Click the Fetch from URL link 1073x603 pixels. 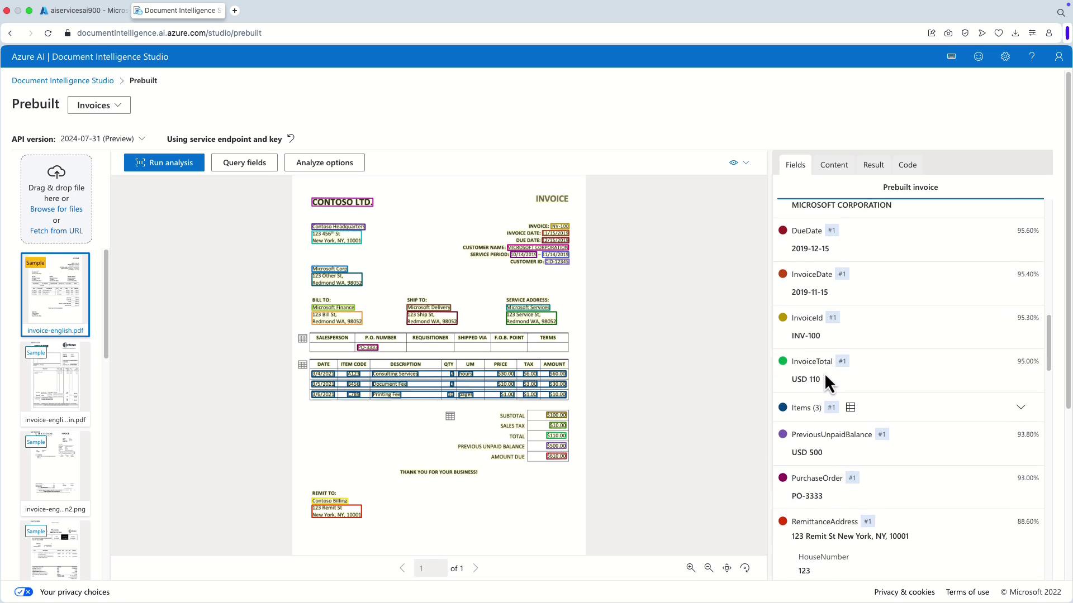click(x=56, y=231)
